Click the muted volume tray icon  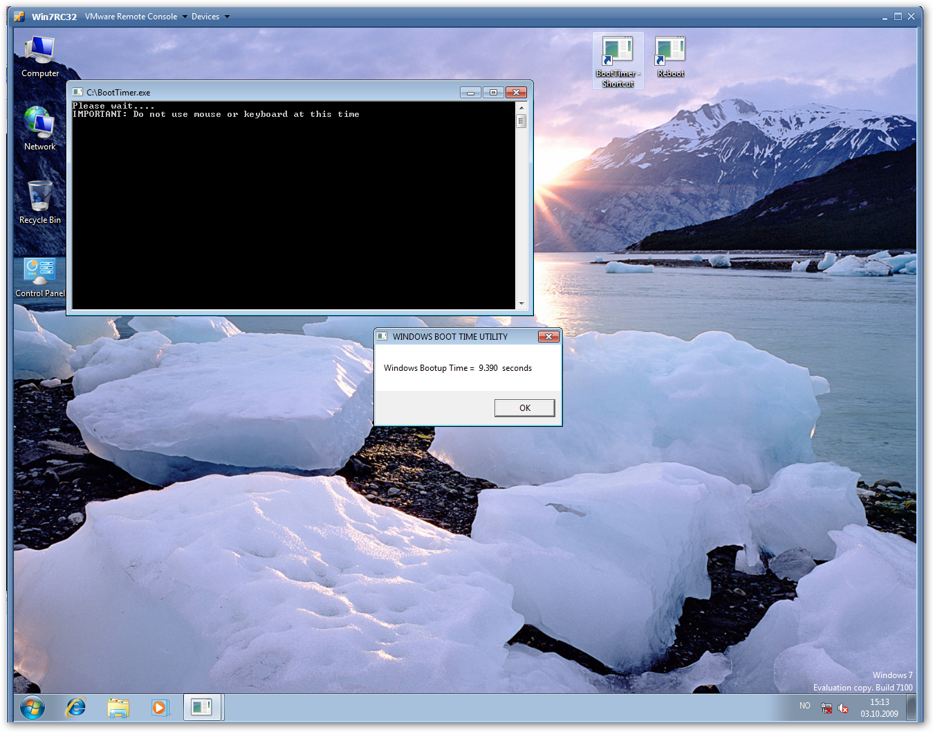tap(843, 708)
